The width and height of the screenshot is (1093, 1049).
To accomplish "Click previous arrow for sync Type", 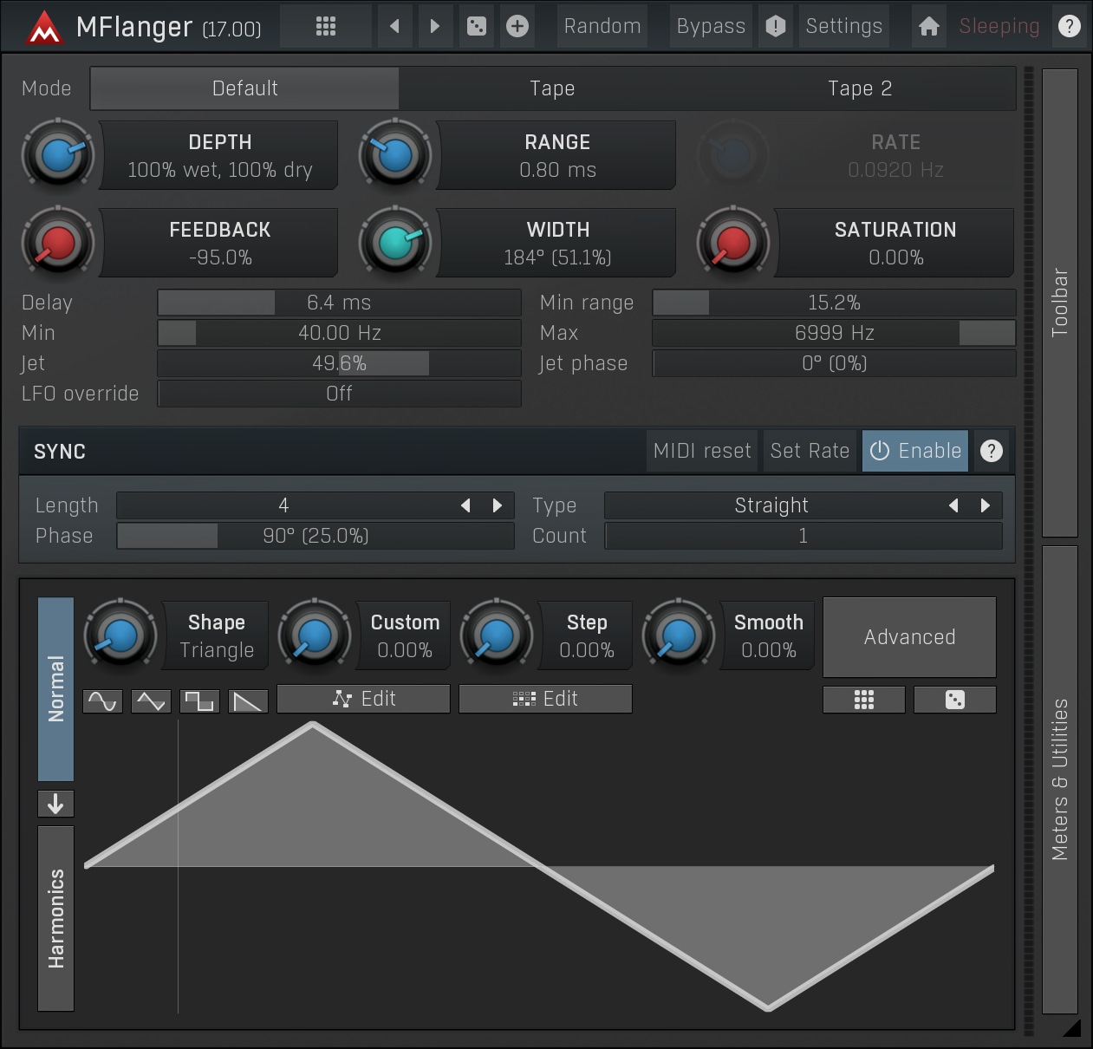I will tap(953, 505).
